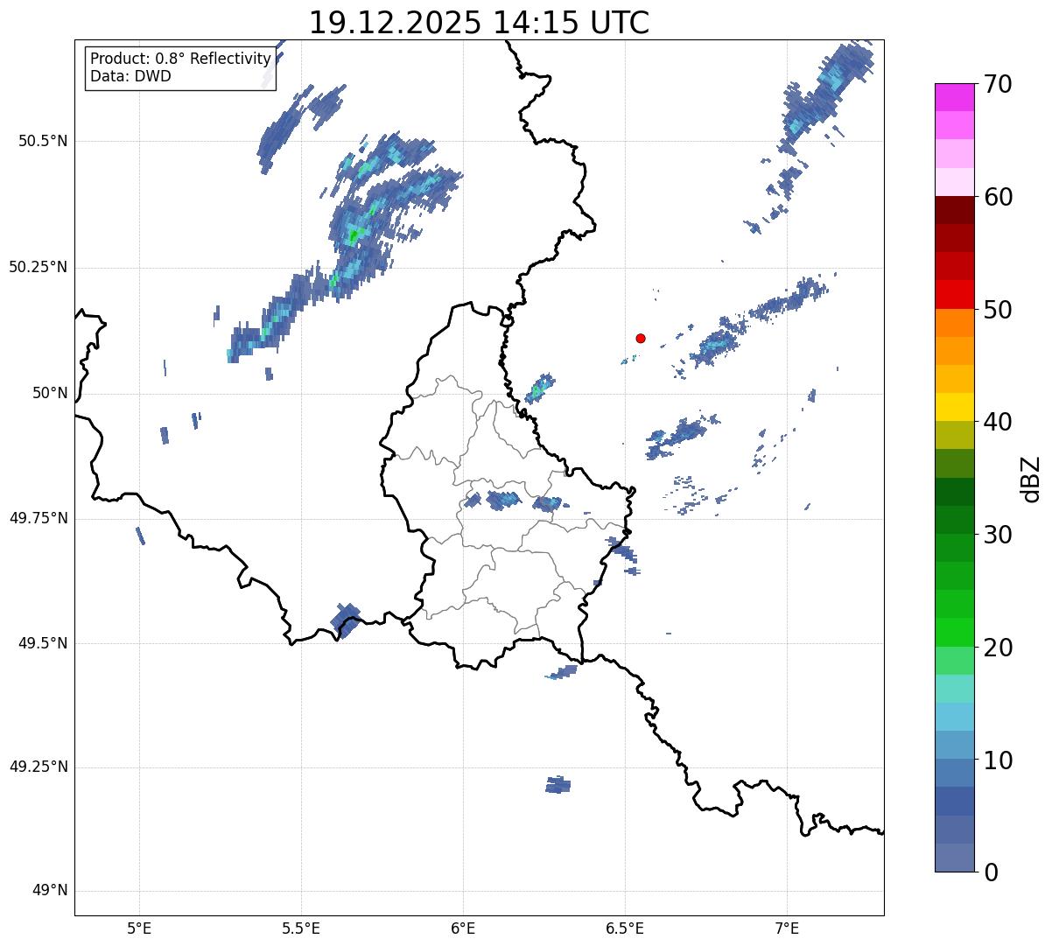Click the 60 colorbar tick label

pyautogui.click(x=999, y=197)
